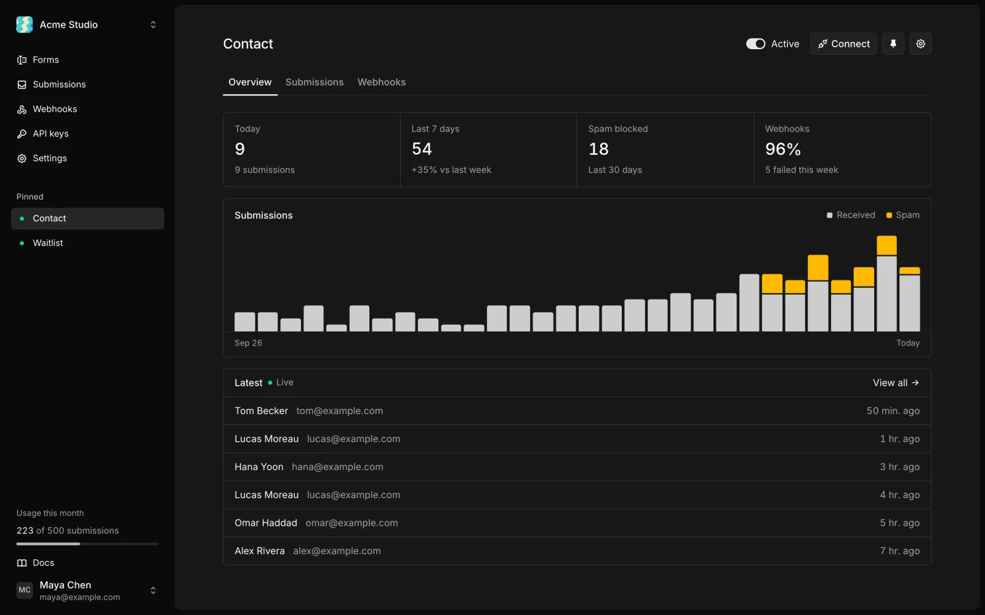This screenshot has height=615, width=985.
Task: Open Alex Rivera's submission row
Action: click(x=577, y=551)
